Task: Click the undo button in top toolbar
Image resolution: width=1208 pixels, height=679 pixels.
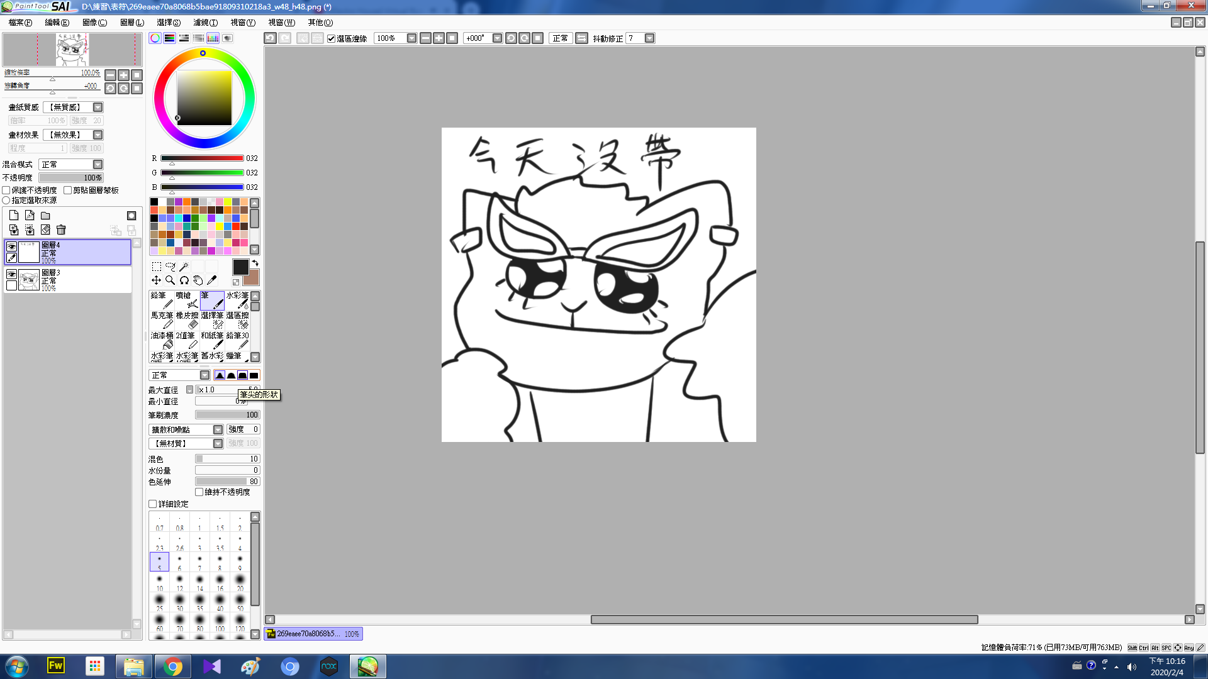Action: 270,38
